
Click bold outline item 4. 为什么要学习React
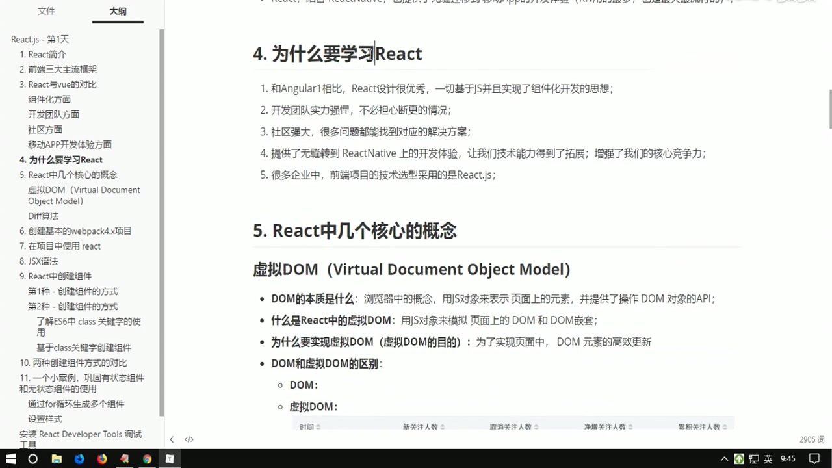61,159
